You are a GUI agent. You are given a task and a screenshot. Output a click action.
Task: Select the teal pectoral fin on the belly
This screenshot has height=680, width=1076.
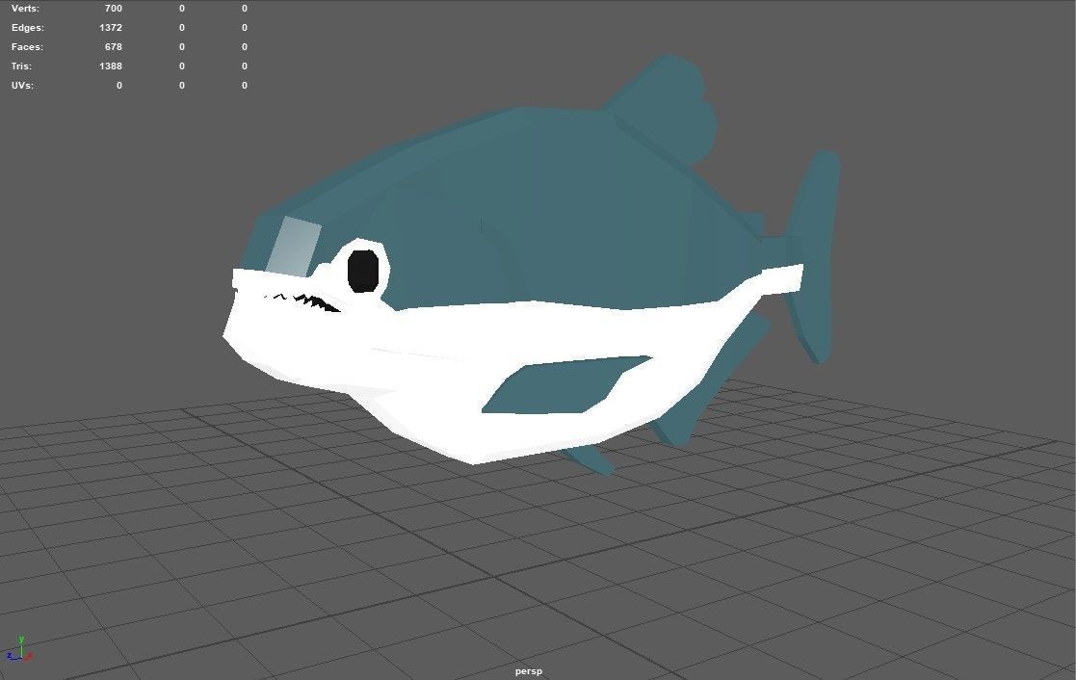(x=566, y=385)
